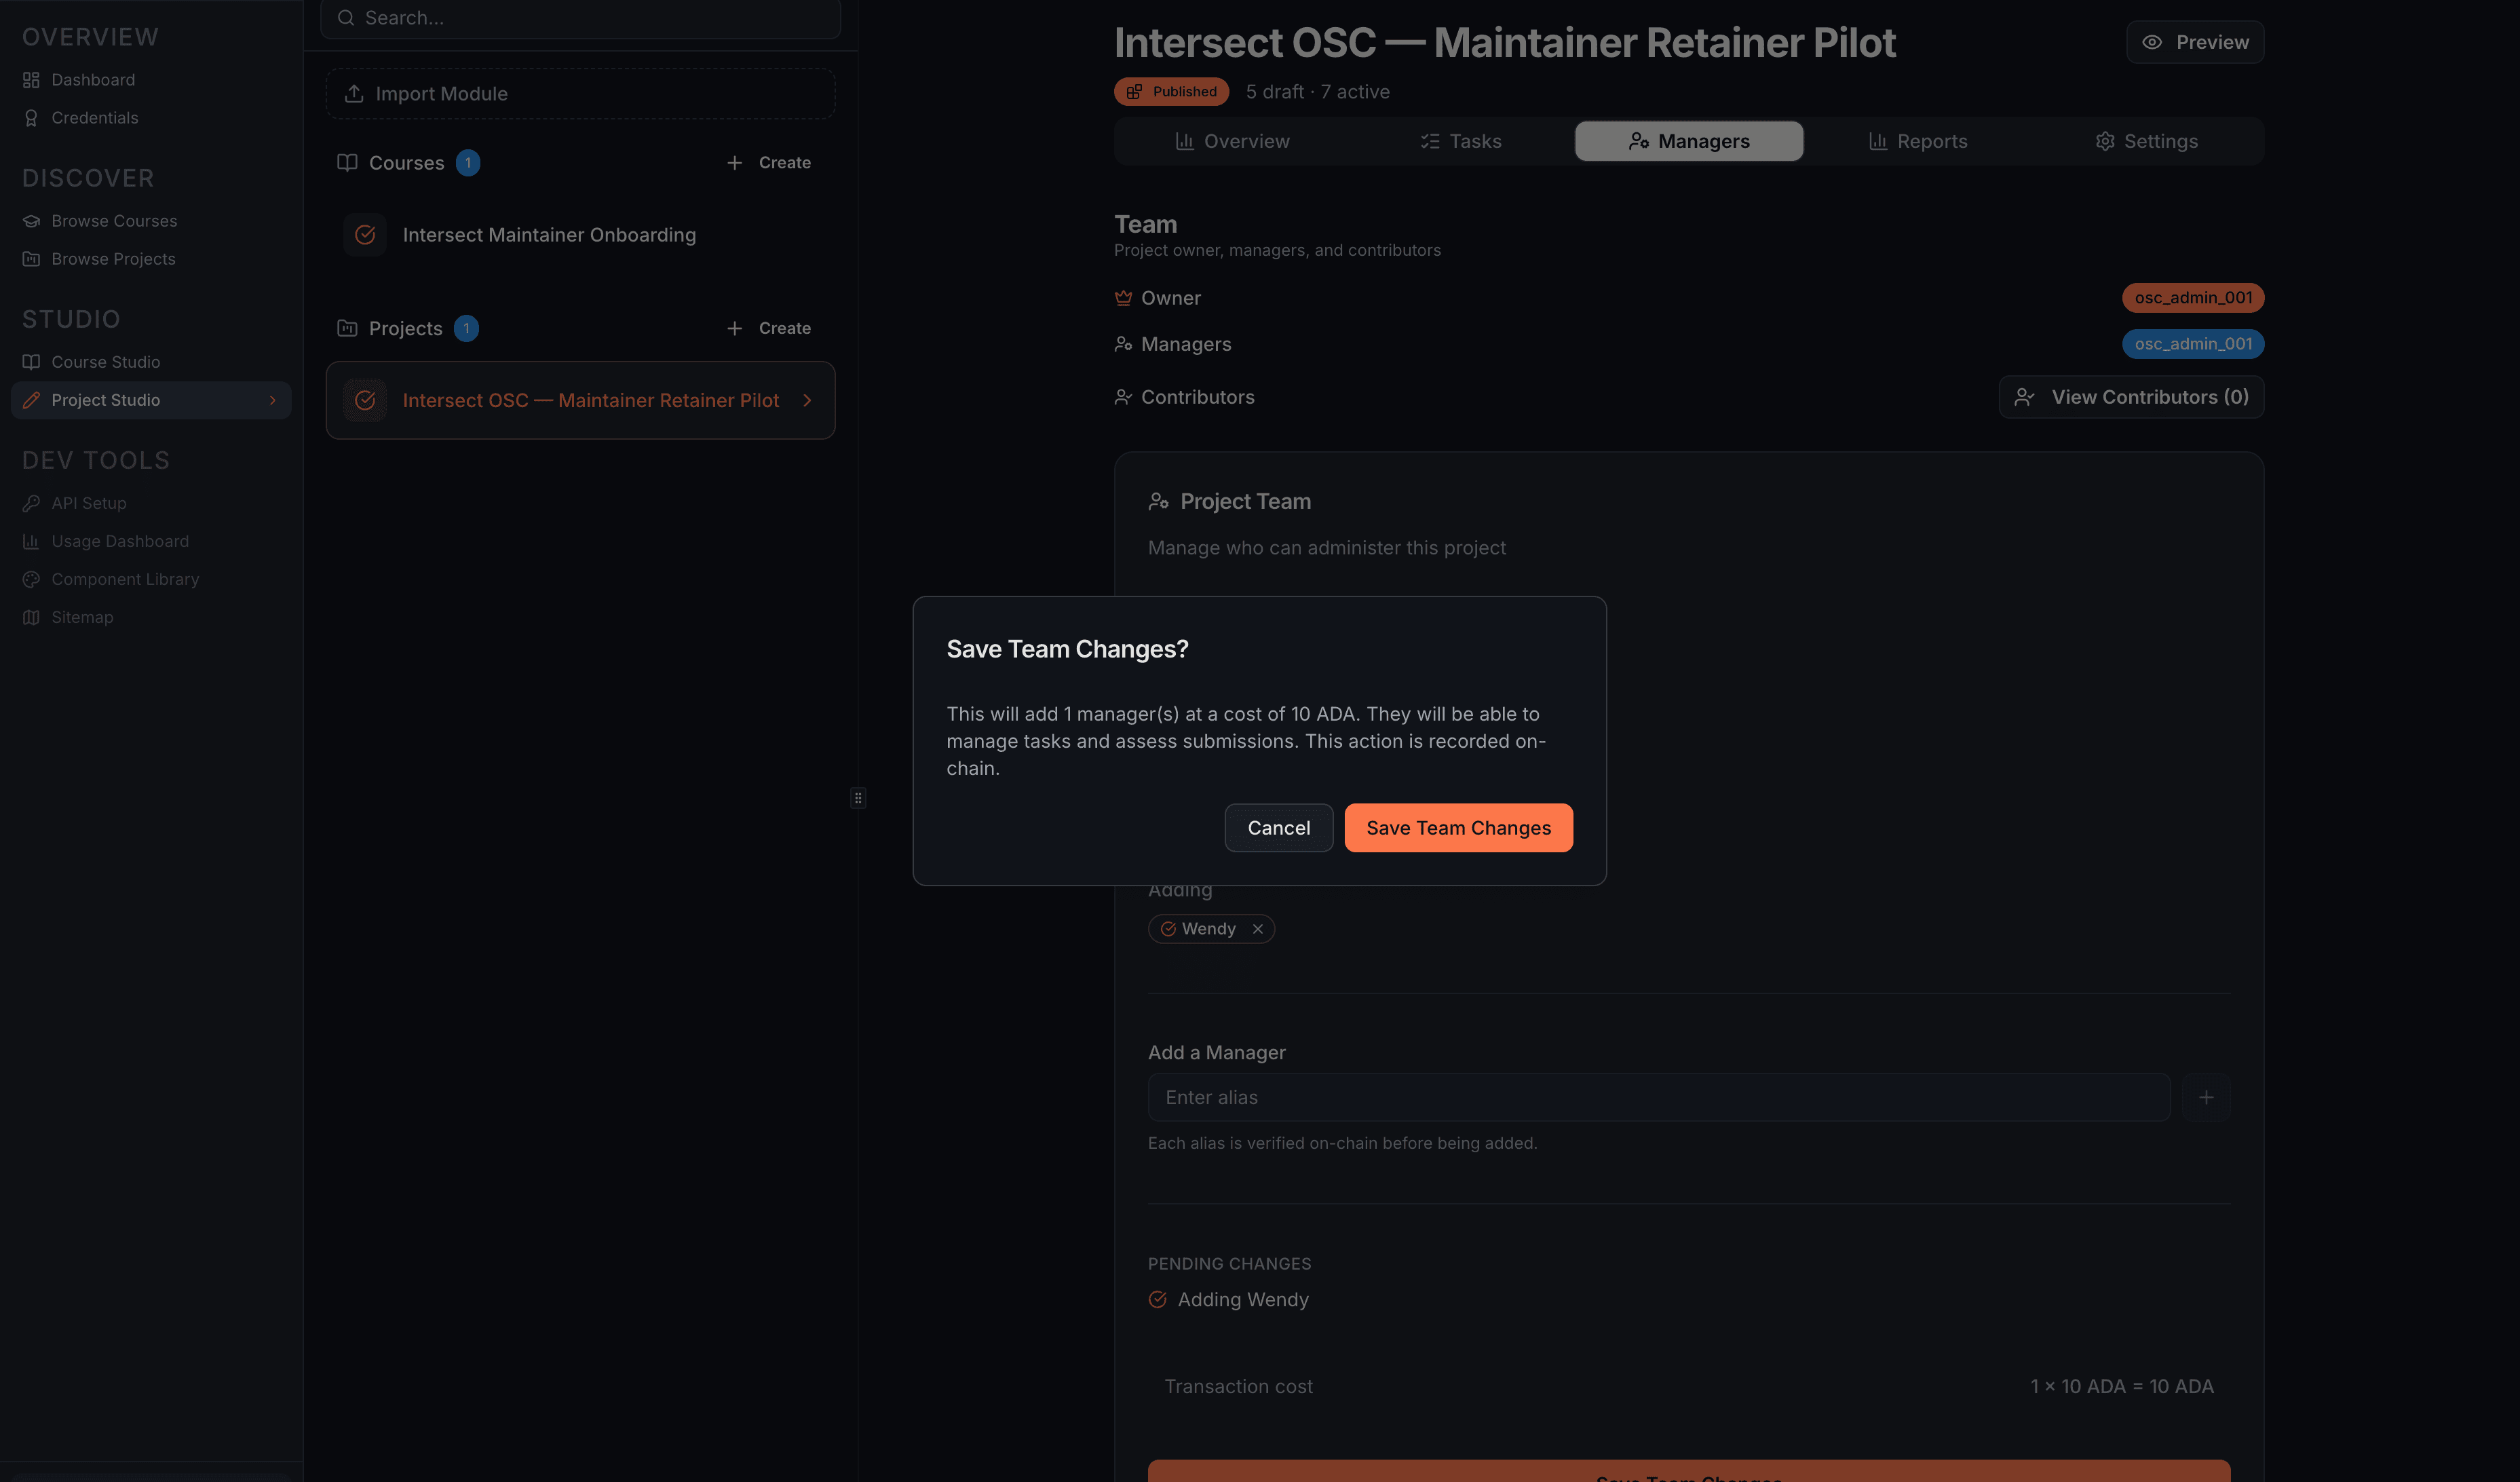
Task: Switch to the Reports tab
Action: coord(1918,141)
